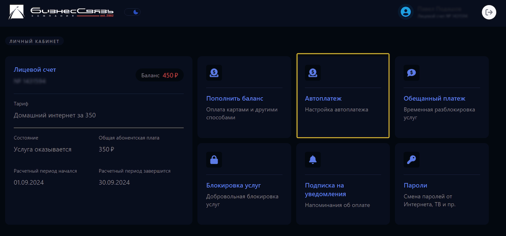The height and width of the screenshot is (236, 506).
Task: Click the text Настройка автоплатежа
Action: tap(336, 109)
